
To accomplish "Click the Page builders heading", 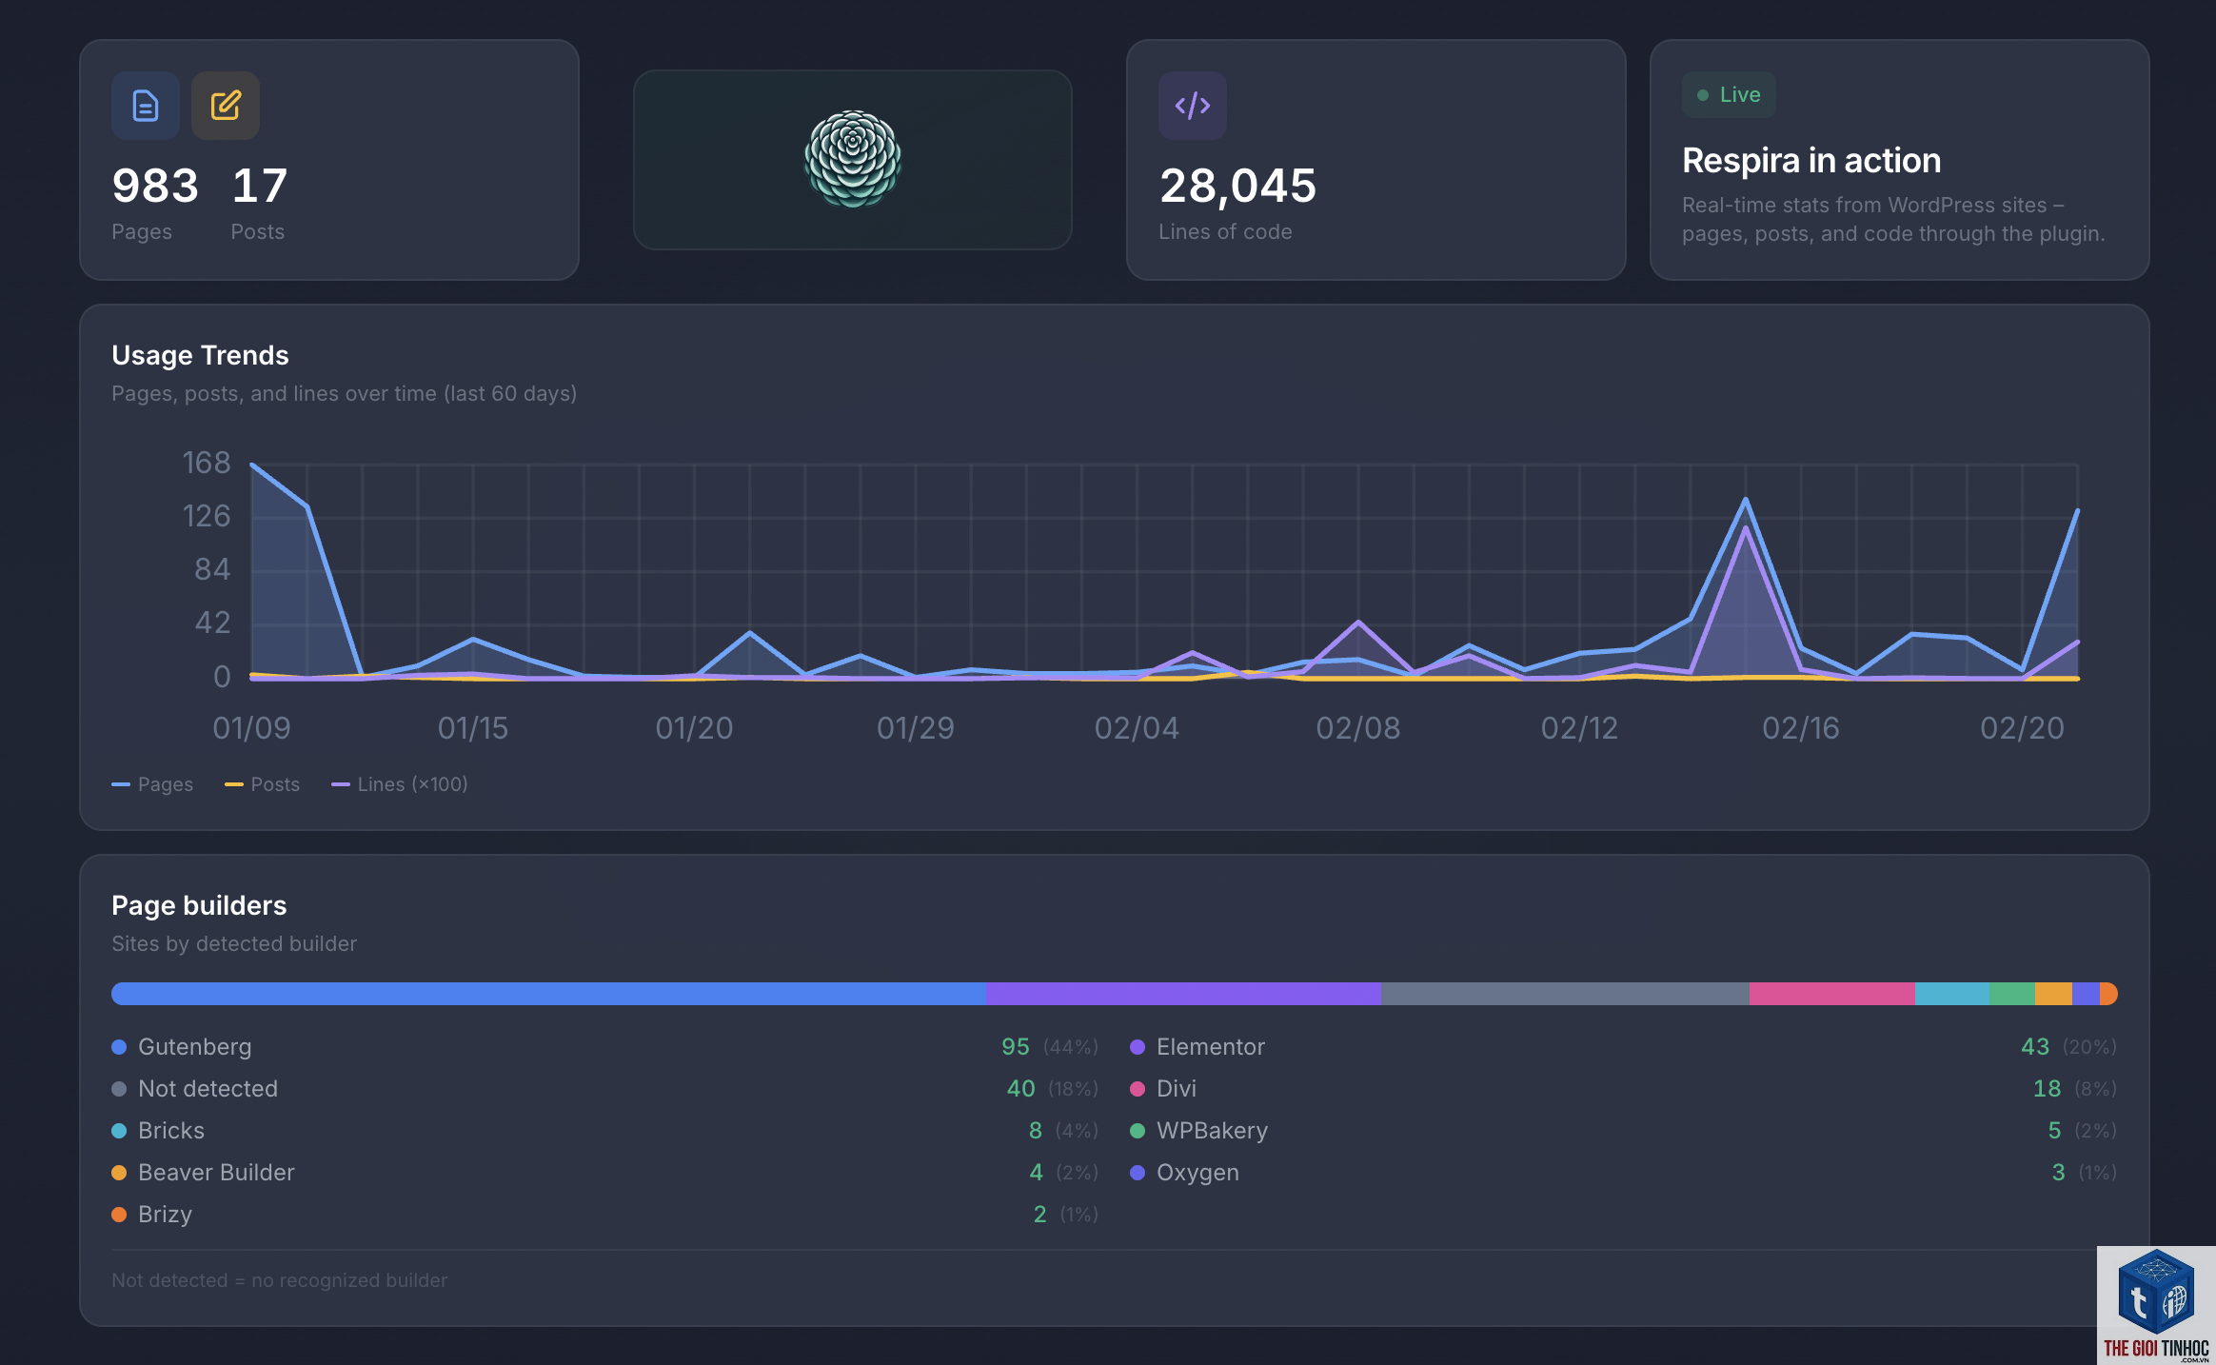I will tap(199, 905).
